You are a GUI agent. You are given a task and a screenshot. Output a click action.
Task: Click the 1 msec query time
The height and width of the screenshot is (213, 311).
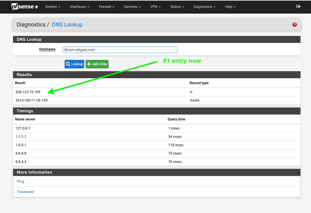click(174, 129)
